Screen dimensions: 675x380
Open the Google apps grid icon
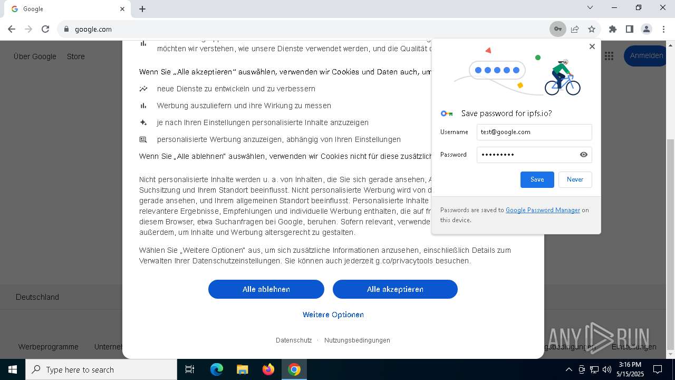pos(609,56)
